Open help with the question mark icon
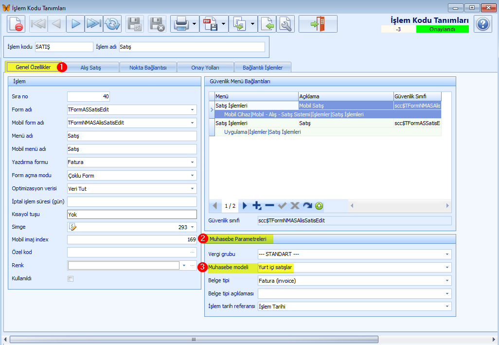This screenshot has width=499, height=345. click(x=483, y=24)
